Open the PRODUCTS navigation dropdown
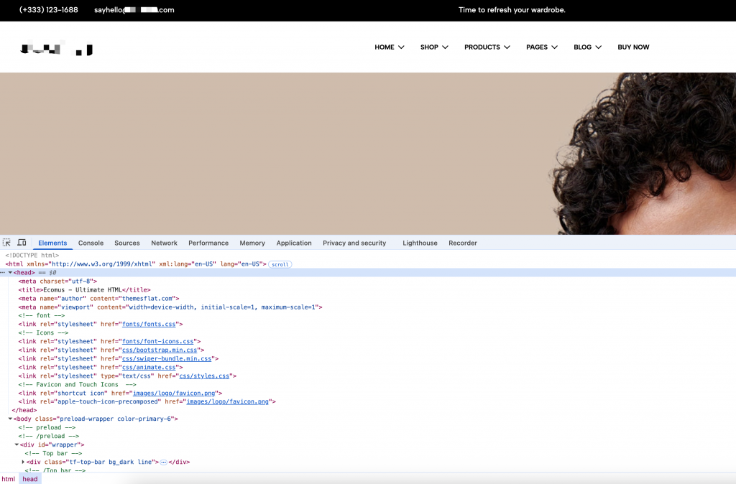This screenshot has height=484, width=736. (487, 47)
